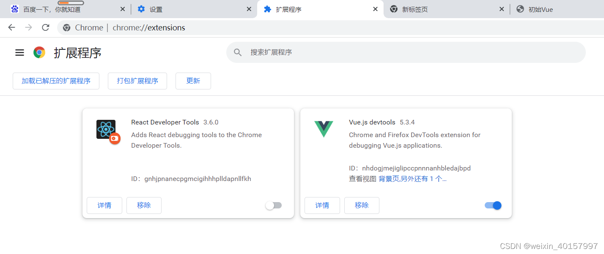Click version number 5.3.4
This screenshot has width=604, height=254.
point(407,122)
